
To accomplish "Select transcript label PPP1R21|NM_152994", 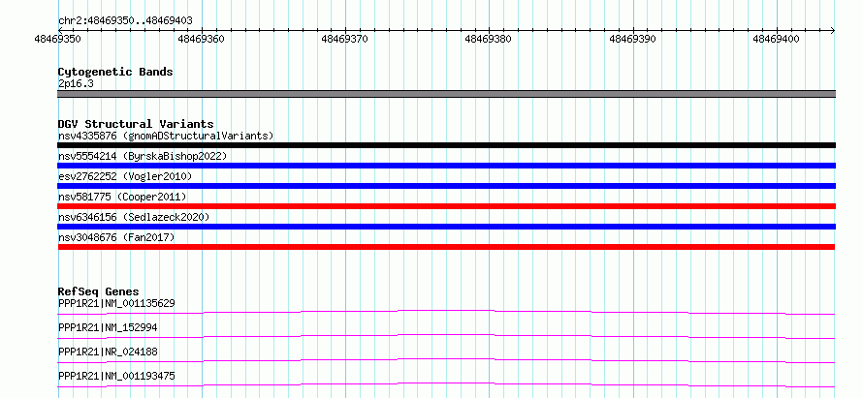I will (x=108, y=327).
